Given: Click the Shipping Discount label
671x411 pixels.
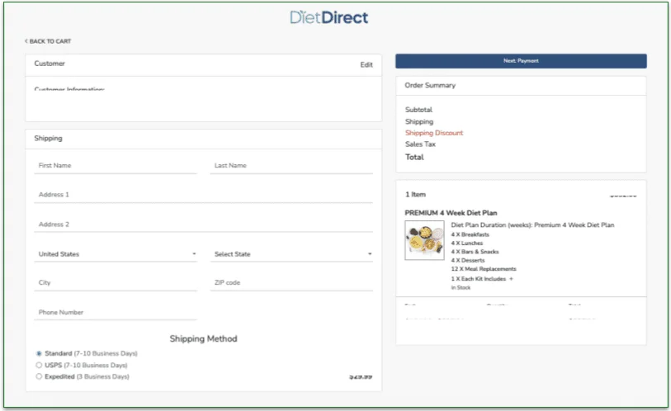Looking at the screenshot, I should (434, 133).
